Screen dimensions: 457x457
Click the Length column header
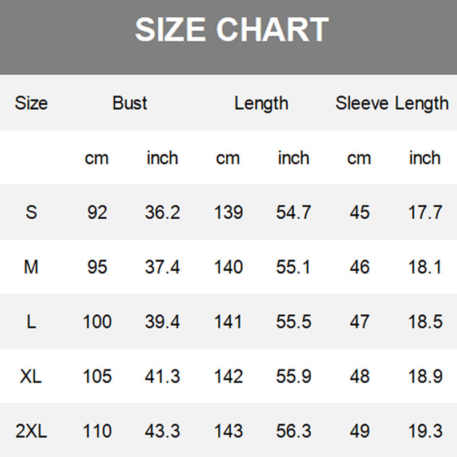[x=261, y=103]
